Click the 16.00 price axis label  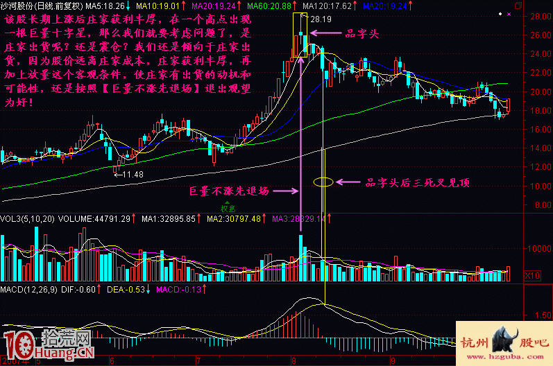(x=541, y=130)
